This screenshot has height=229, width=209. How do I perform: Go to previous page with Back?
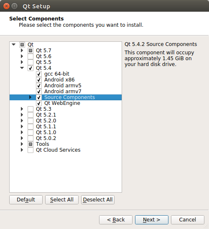click(116, 220)
